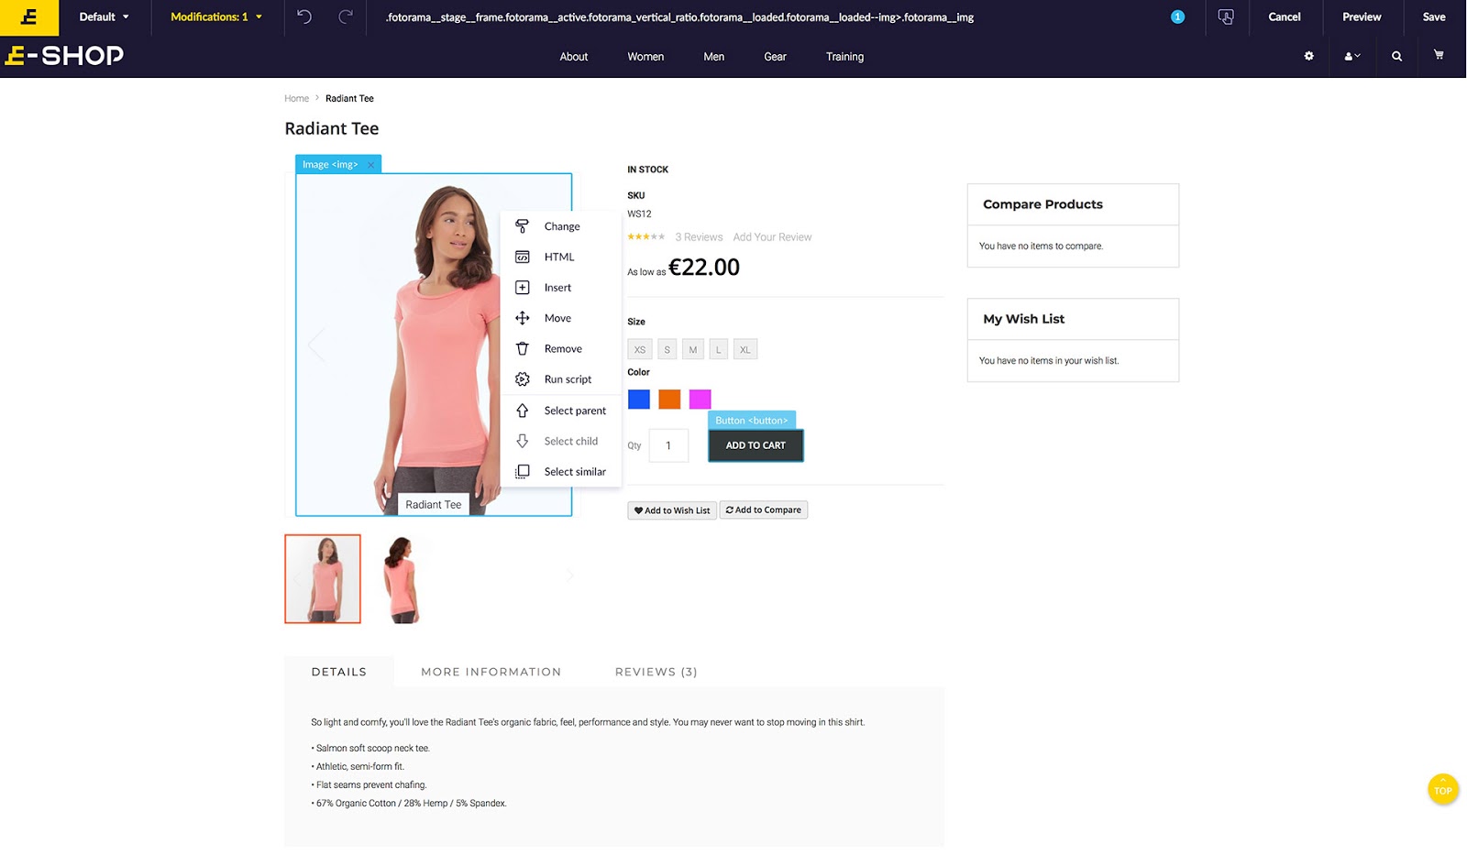Click the interaction mode icon beside Cancel
This screenshot has height=866, width=1467.
(1226, 16)
